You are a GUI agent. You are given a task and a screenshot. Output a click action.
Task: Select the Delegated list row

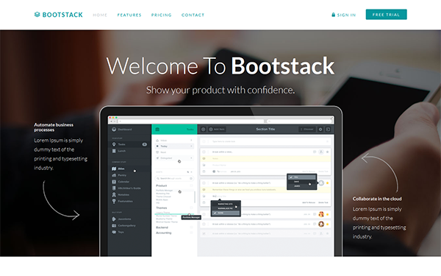[174, 158]
